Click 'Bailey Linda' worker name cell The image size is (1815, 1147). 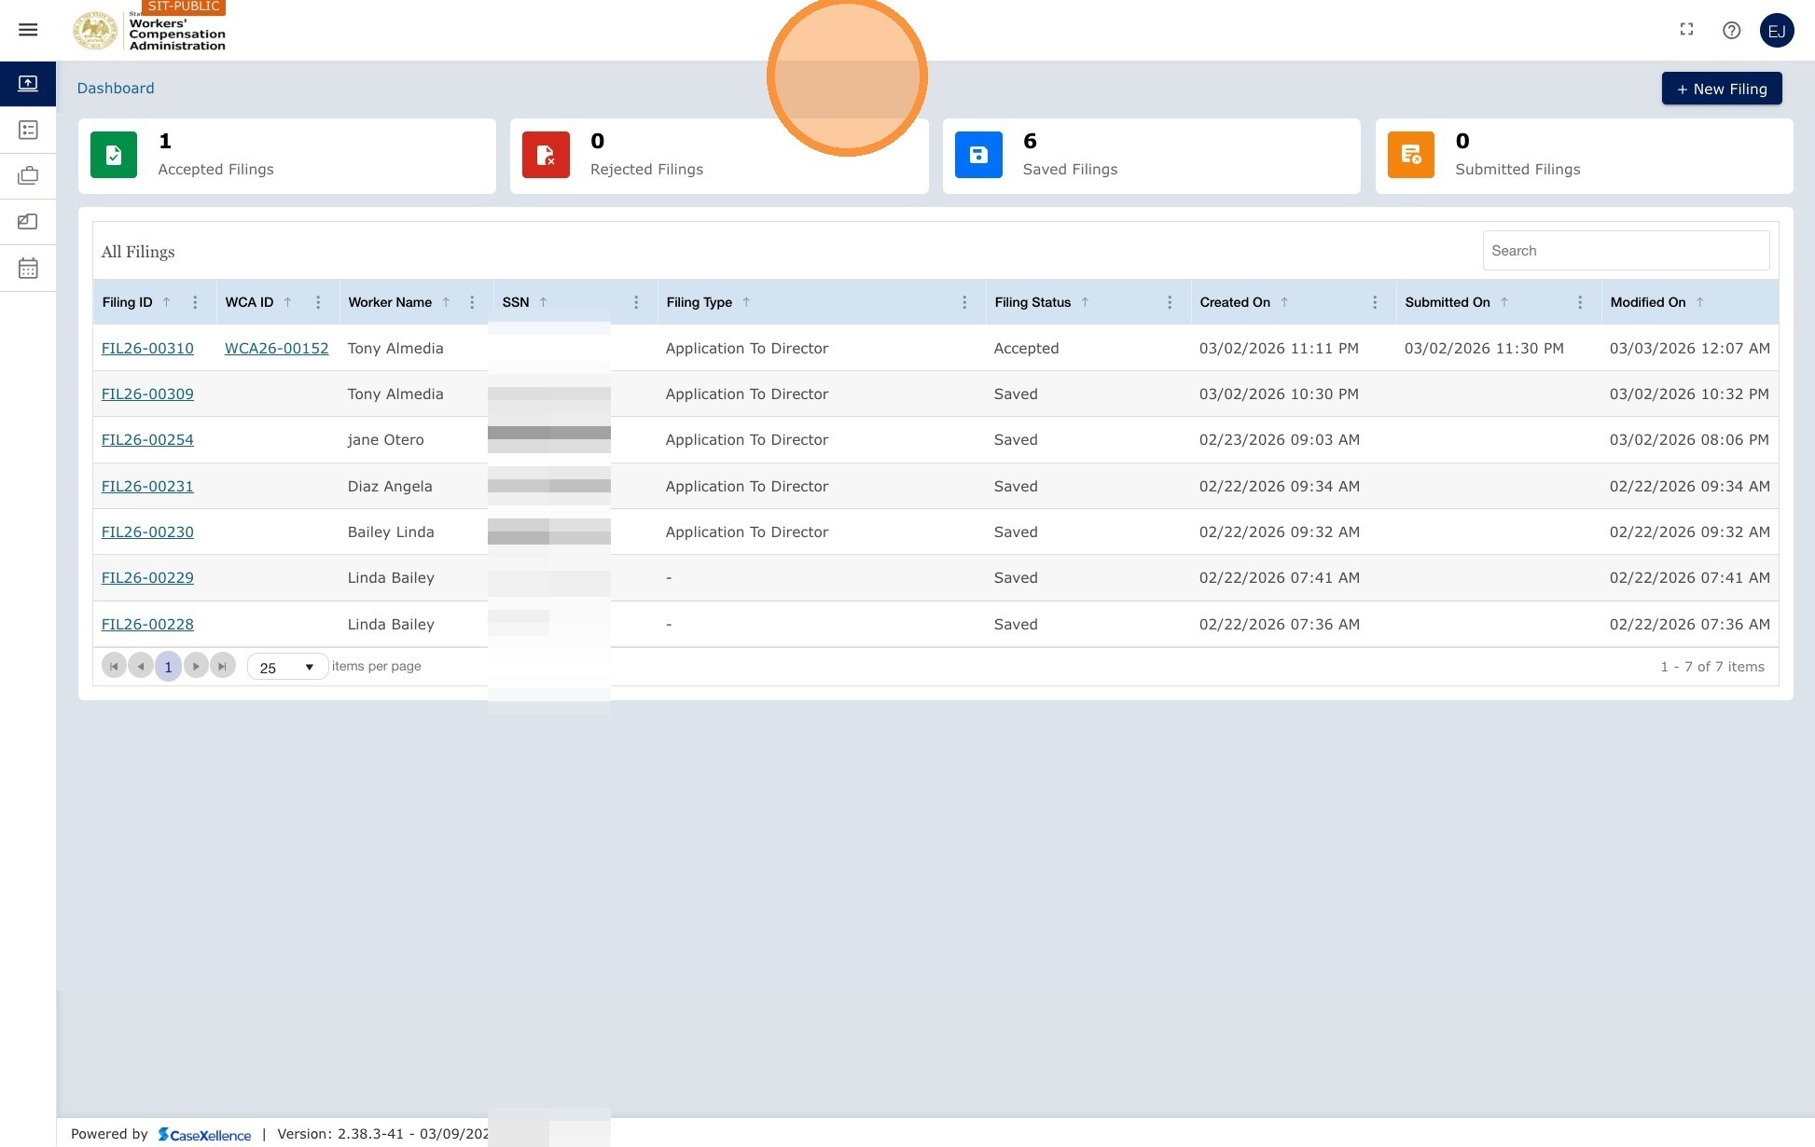pos(391,532)
